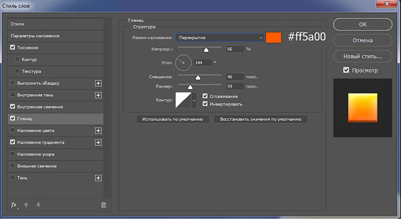
Task: Click the Угол field showing 144
Action: [x=203, y=62]
